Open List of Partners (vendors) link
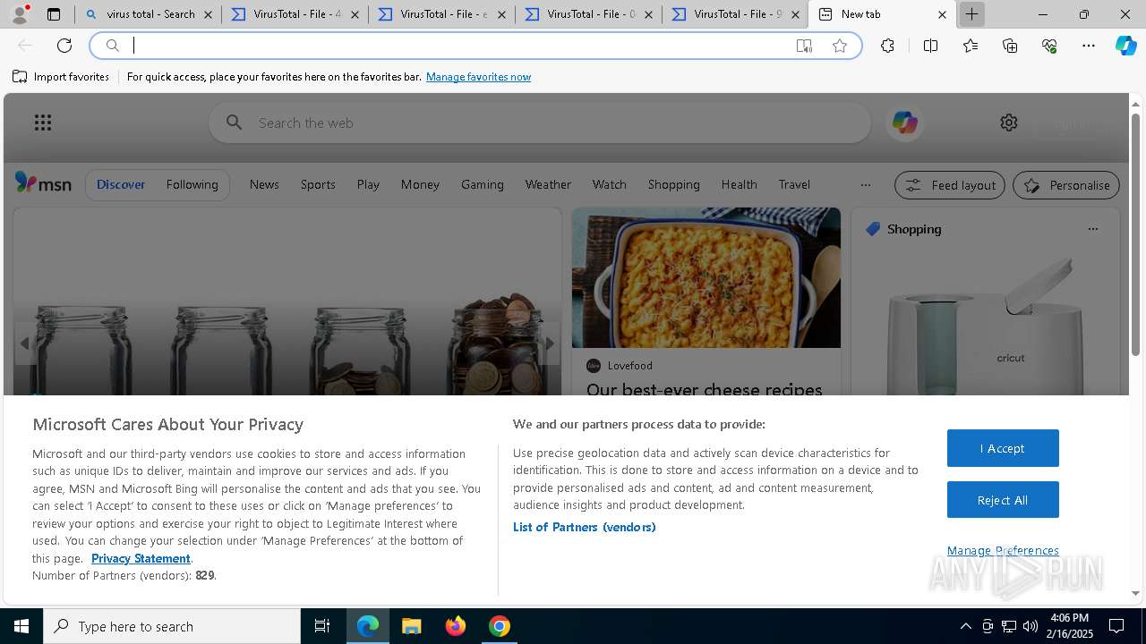This screenshot has height=644, width=1146. click(x=584, y=527)
